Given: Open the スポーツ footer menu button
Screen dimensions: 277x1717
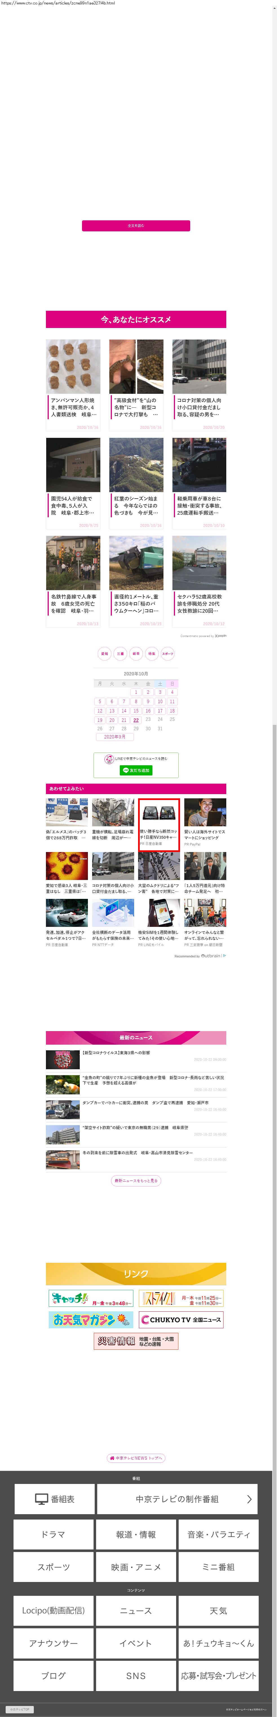Looking at the screenshot, I should [53, 1567].
